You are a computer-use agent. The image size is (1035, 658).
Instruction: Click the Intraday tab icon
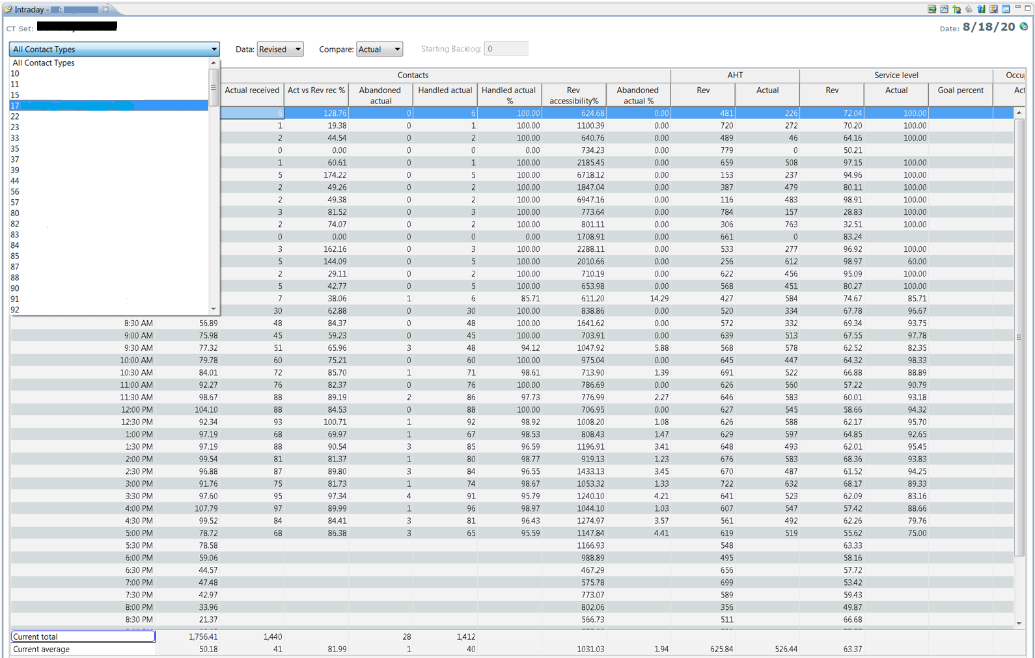tap(8, 9)
